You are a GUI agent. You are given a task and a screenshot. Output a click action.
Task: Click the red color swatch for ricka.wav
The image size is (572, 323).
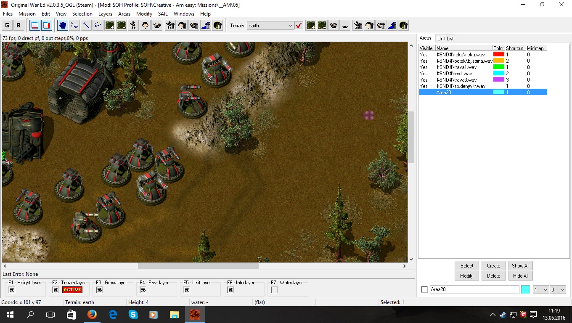pyautogui.click(x=499, y=54)
